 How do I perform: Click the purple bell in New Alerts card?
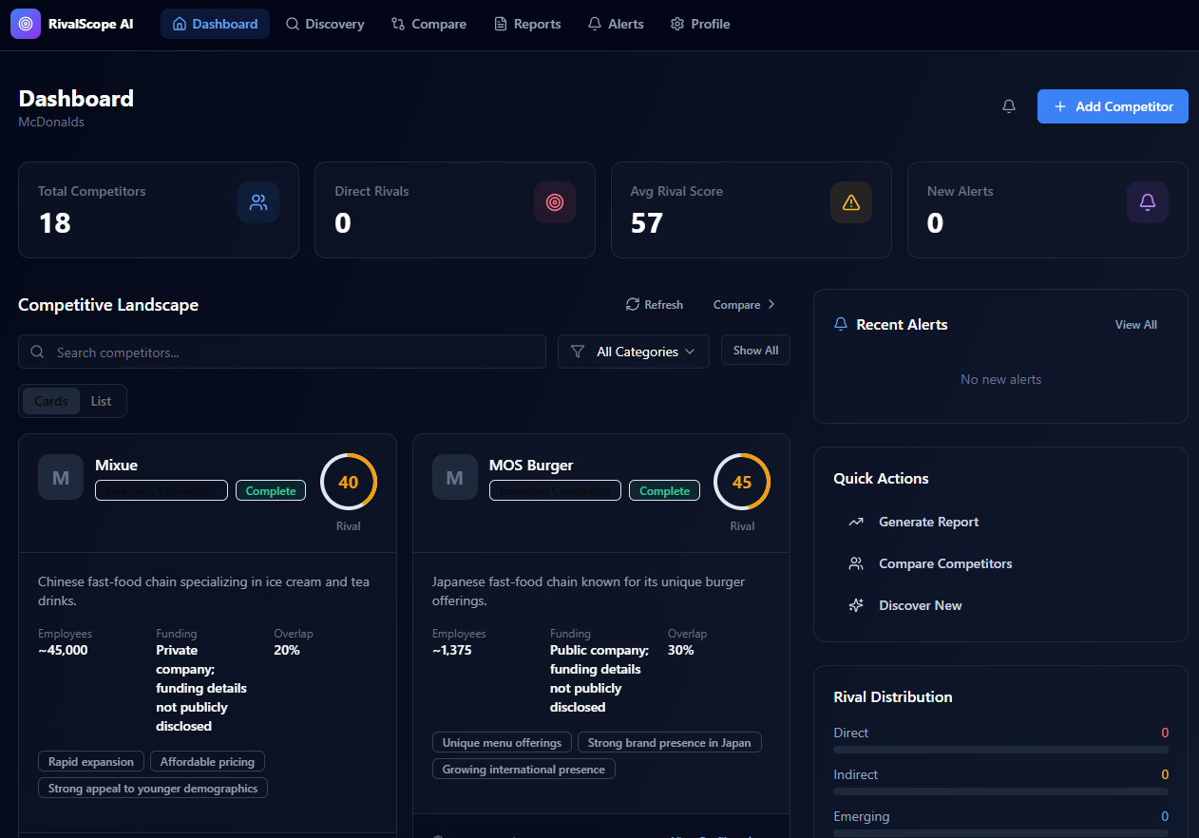point(1148,202)
